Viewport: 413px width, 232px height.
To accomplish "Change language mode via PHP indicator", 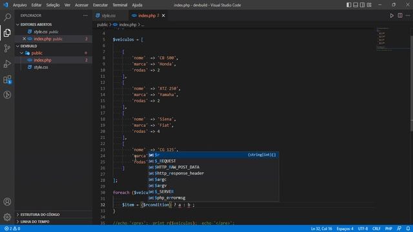I will point(388,229).
